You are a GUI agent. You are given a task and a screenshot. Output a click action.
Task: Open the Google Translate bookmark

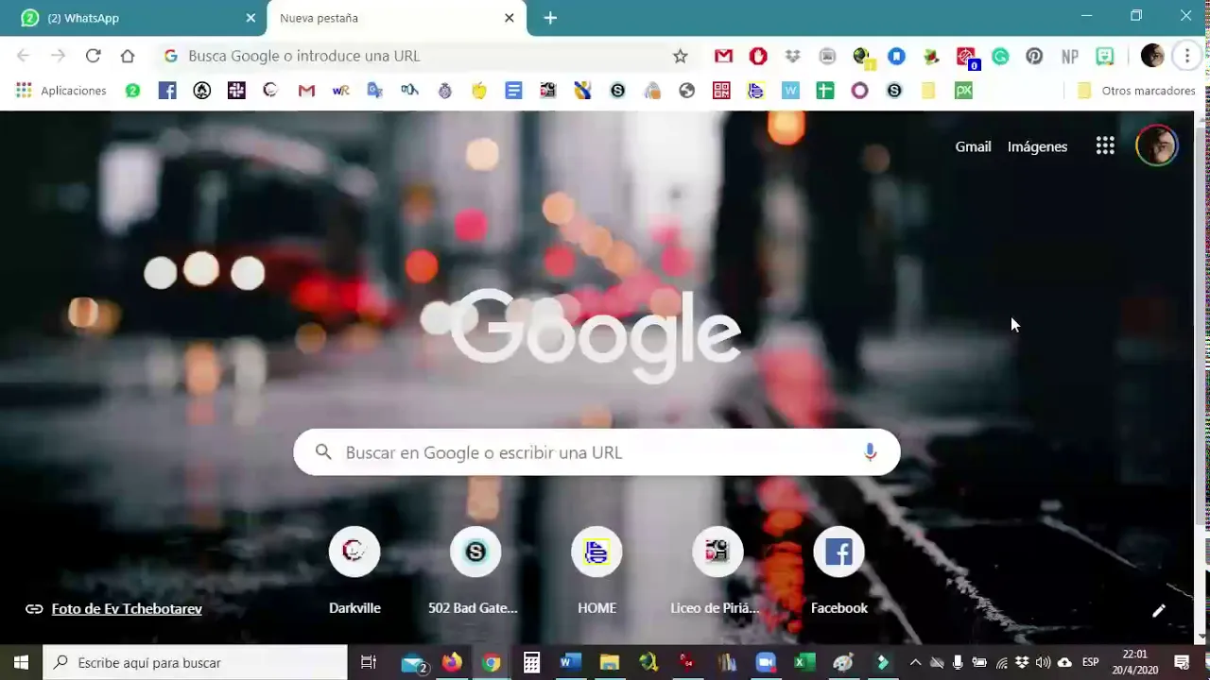(375, 91)
